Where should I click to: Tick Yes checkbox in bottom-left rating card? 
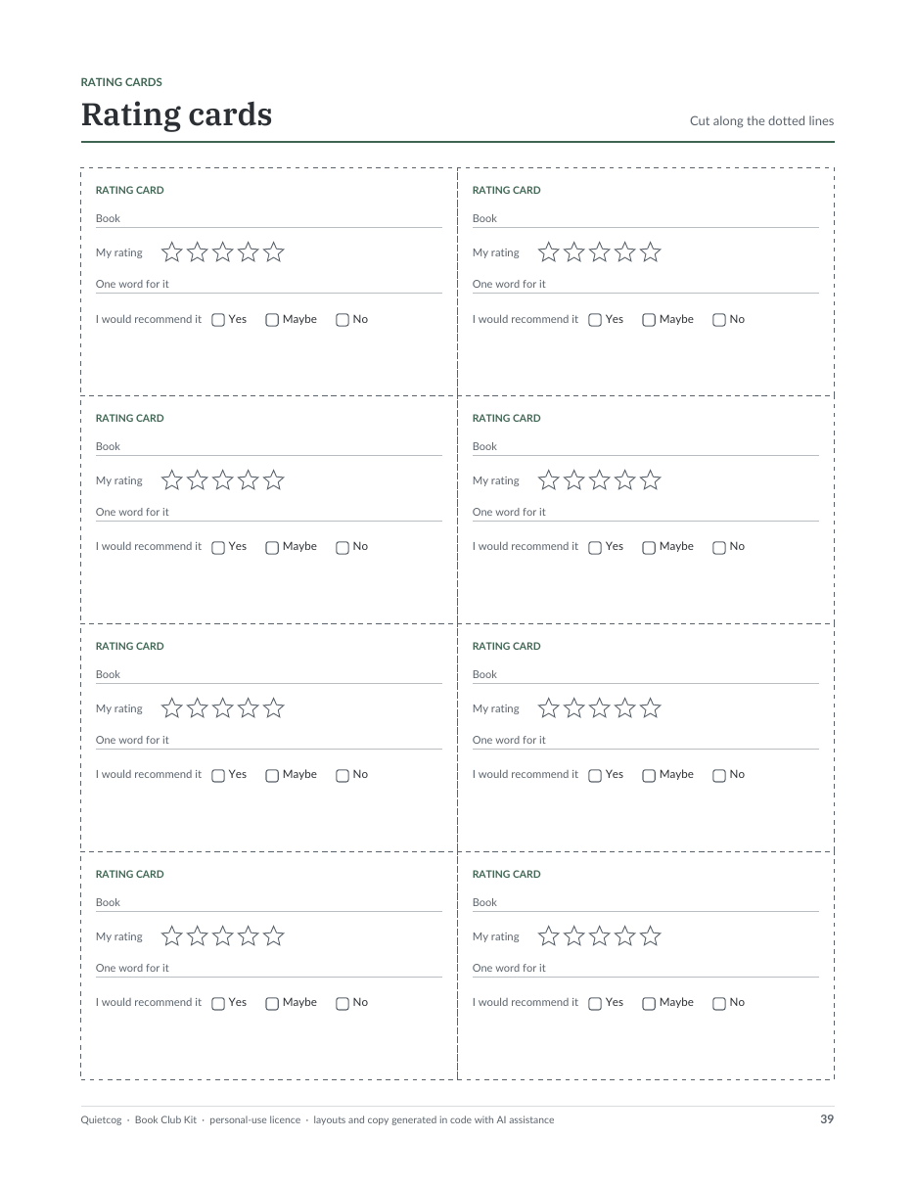pyautogui.click(x=218, y=1004)
